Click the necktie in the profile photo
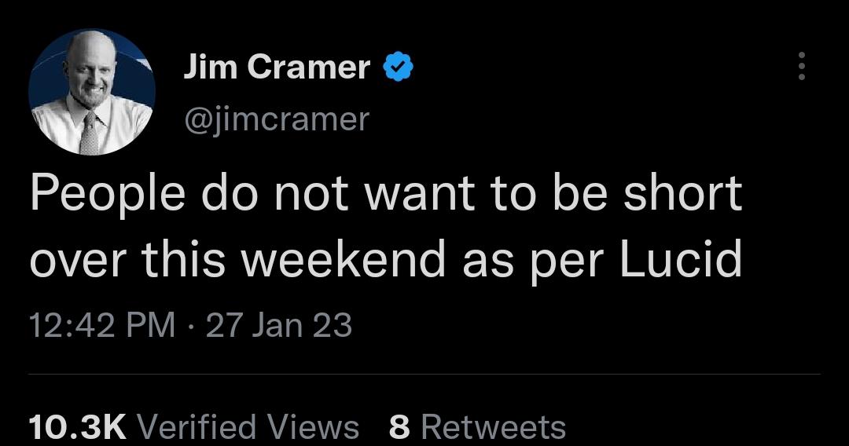Viewport: 849px width, 446px height. [90, 133]
